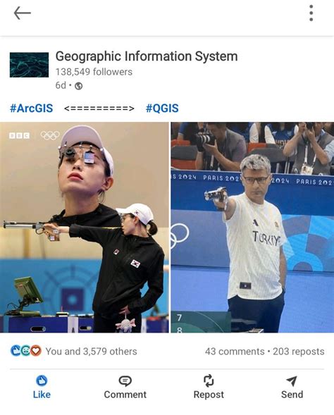Click the Send paper plane icon
The image size is (334, 415).
[x=292, y=381]
